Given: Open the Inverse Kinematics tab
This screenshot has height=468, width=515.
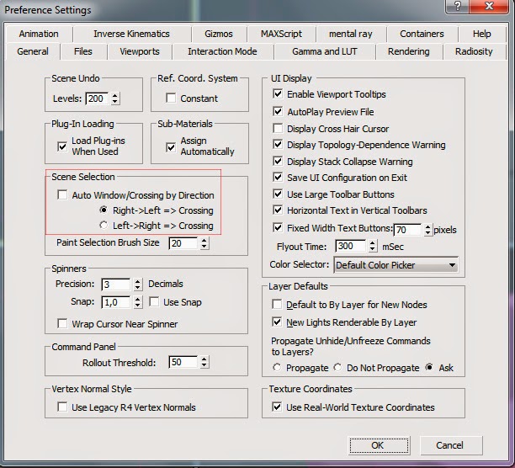Looking at the screenshot, I should pyautogui.click(x=131, y=34).
